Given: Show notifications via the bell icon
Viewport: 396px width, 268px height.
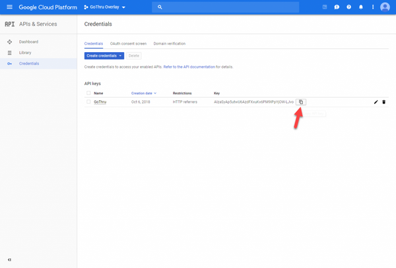Looking at the screenshot, I should (361, 7).
